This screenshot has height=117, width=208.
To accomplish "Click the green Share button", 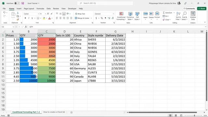I will point(201,8).
